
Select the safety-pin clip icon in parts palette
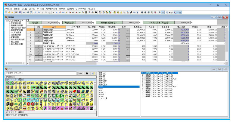(92, 92)
